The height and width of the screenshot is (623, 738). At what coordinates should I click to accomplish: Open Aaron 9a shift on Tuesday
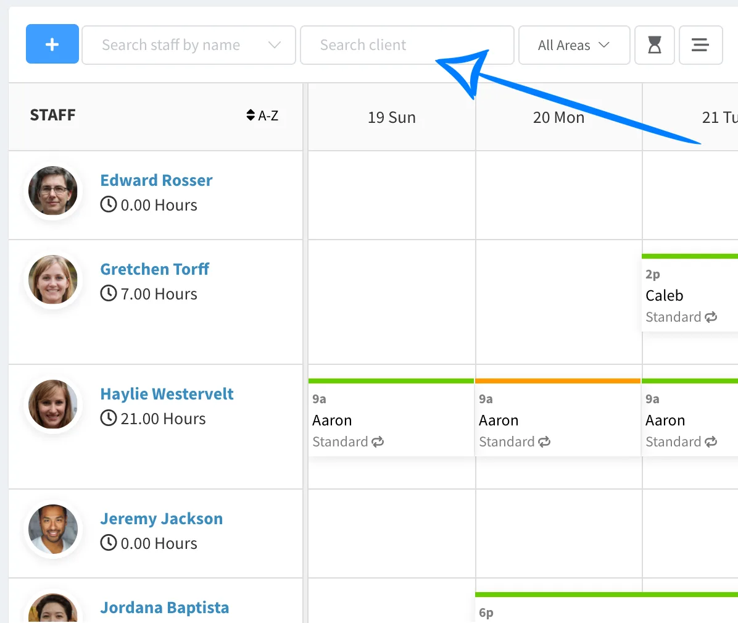[689, 417]
